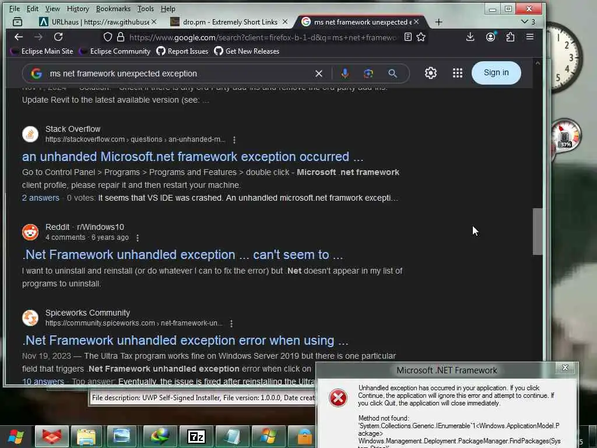This screenshot has width=597, height=448.
Task: Open the Eclipse Community bookmark
Action: 116,51
